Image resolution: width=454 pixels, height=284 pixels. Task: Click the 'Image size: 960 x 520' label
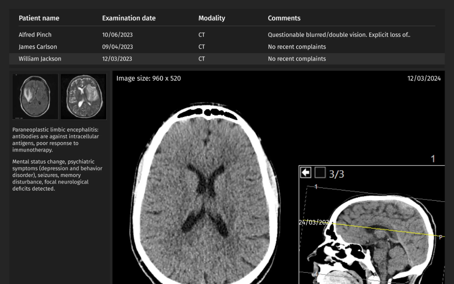(x=148, y=78)
